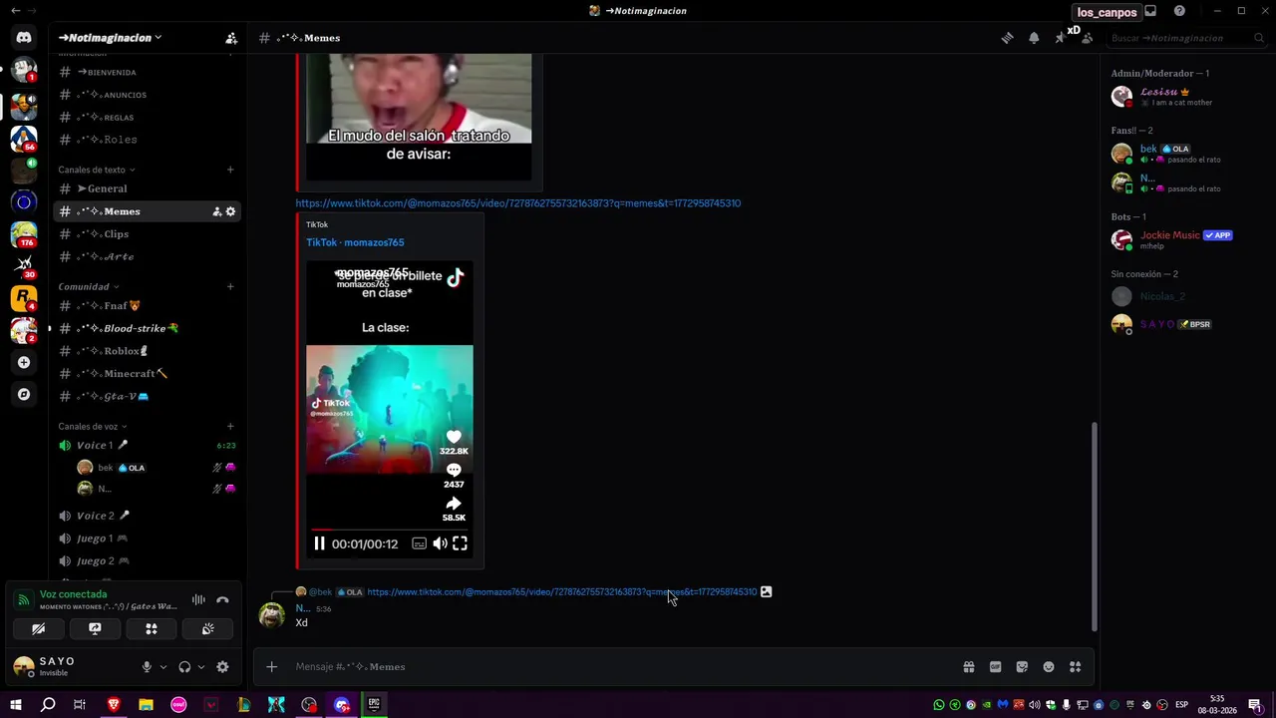Viewport: 1276px width, 718px height.
Task: Mute microphone in user panel
Action: [x=147, y=667]
